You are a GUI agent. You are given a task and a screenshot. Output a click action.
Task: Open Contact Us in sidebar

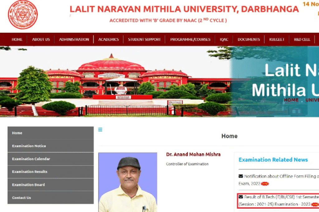tap(51, 198)
